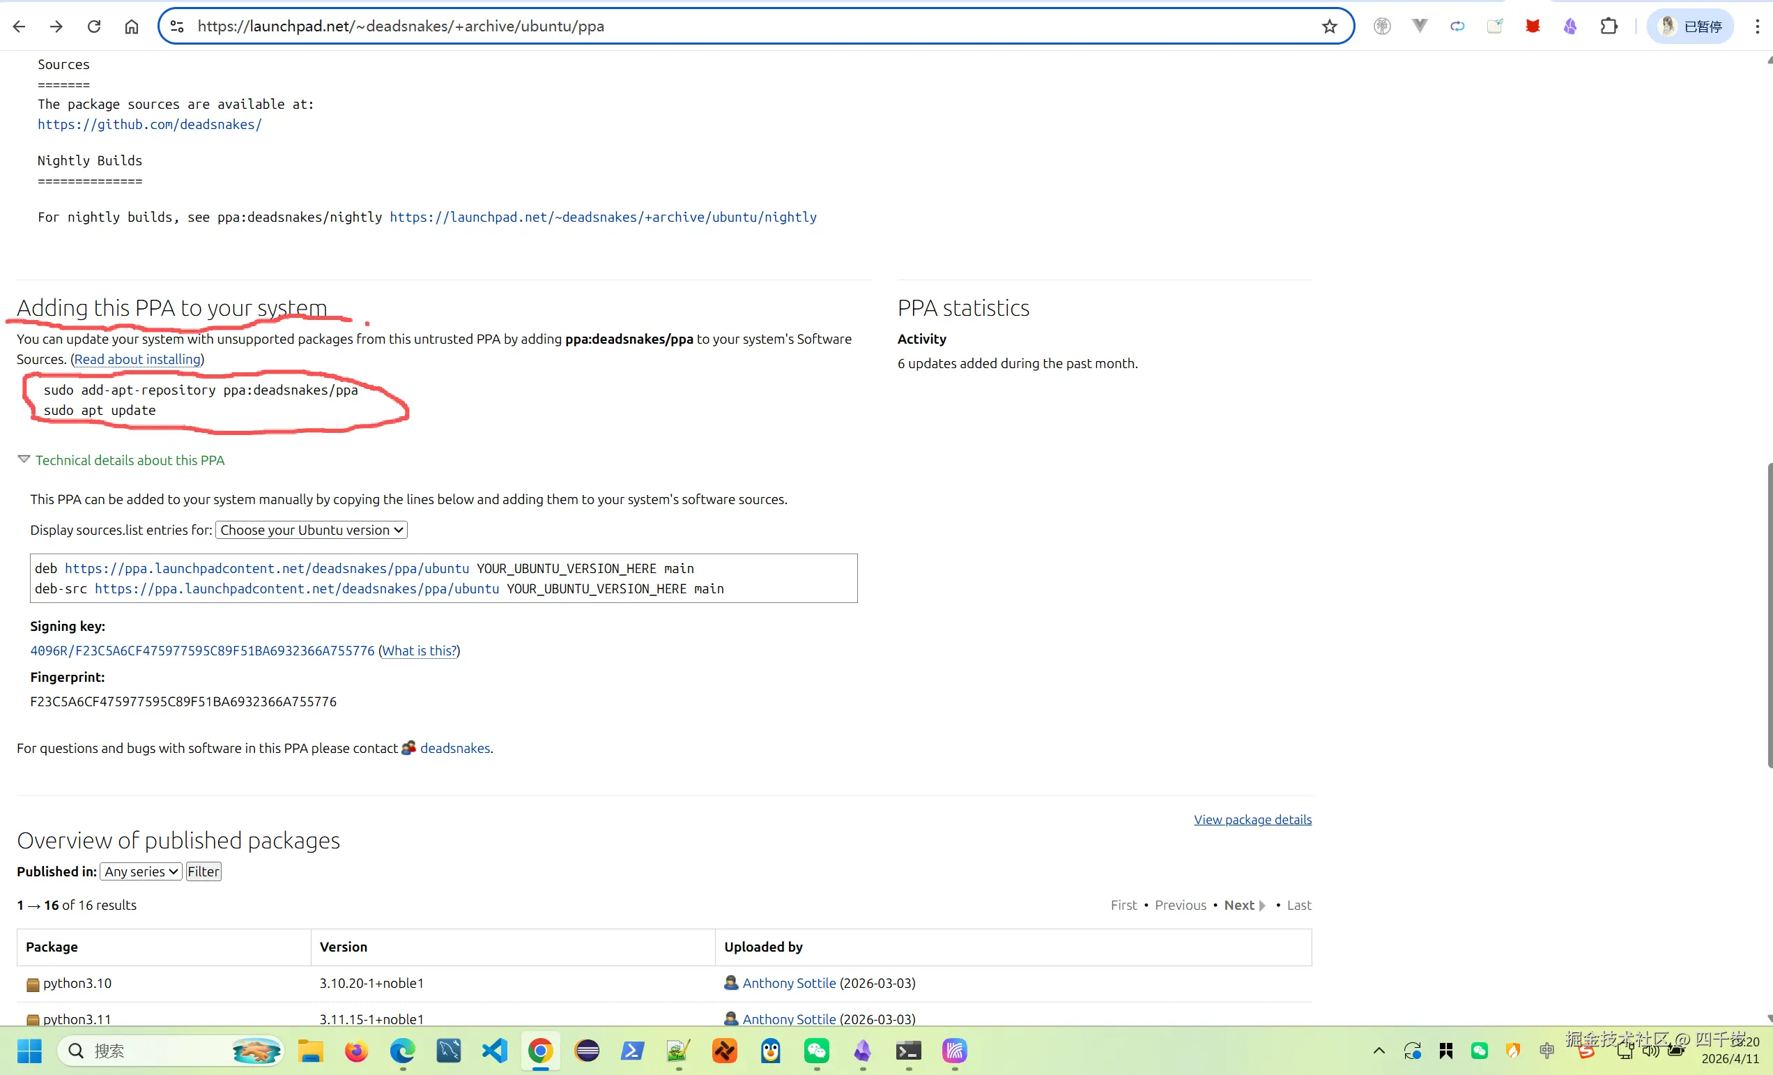1773x1075 pixels.
Task: Click the browser reload button
Action: coord(93,26)
